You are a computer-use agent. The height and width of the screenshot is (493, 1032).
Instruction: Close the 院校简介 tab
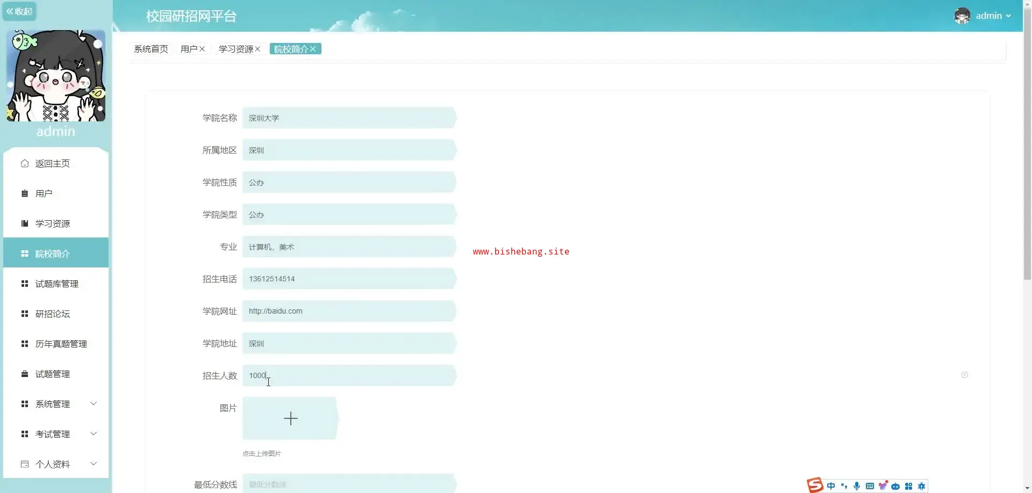pos(313,49)
